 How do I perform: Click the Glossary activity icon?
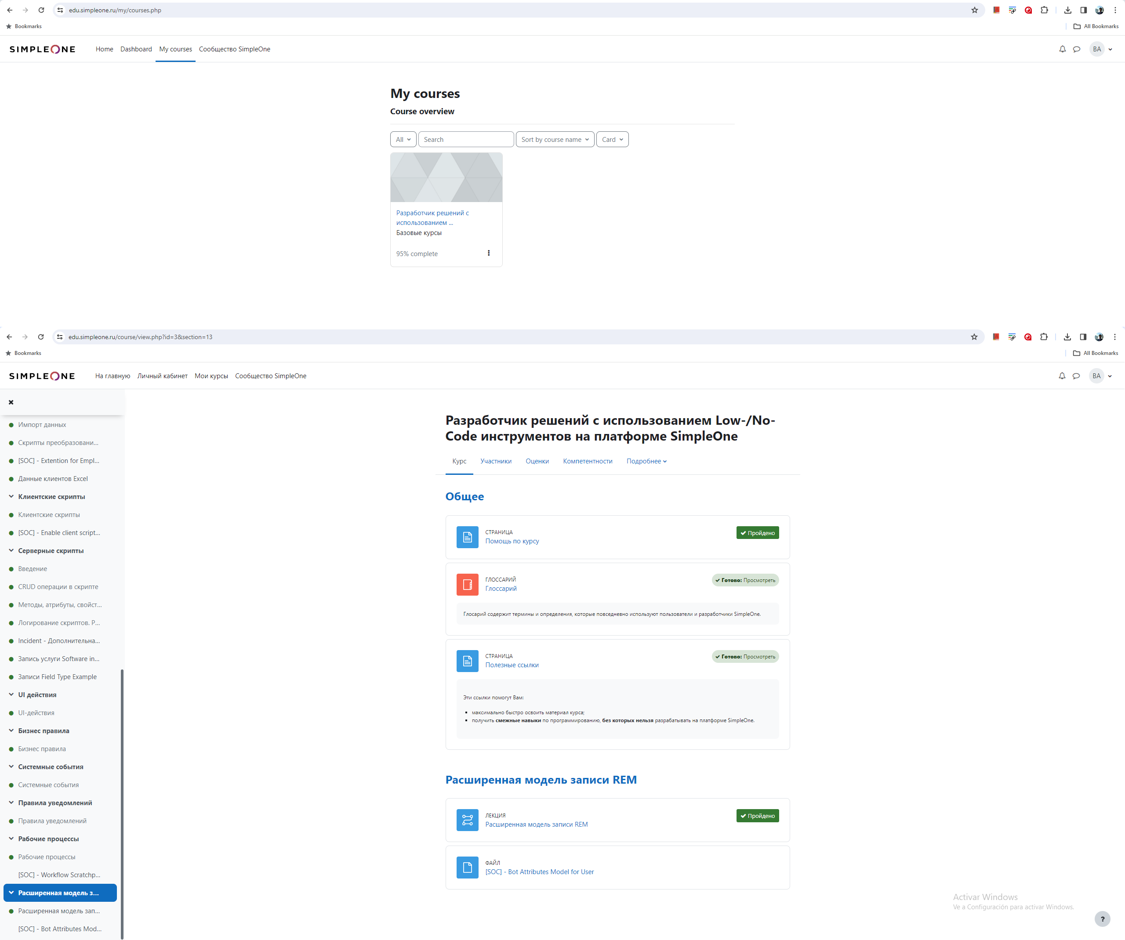pos(467,584)
